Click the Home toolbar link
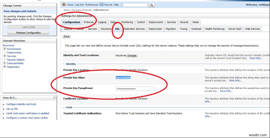 pyautogui.click(x=70, y=5)
